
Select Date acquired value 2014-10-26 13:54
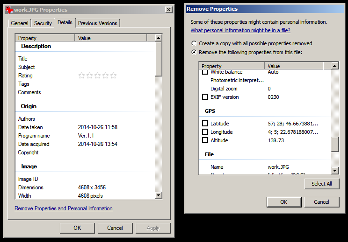tap(98, 144)
